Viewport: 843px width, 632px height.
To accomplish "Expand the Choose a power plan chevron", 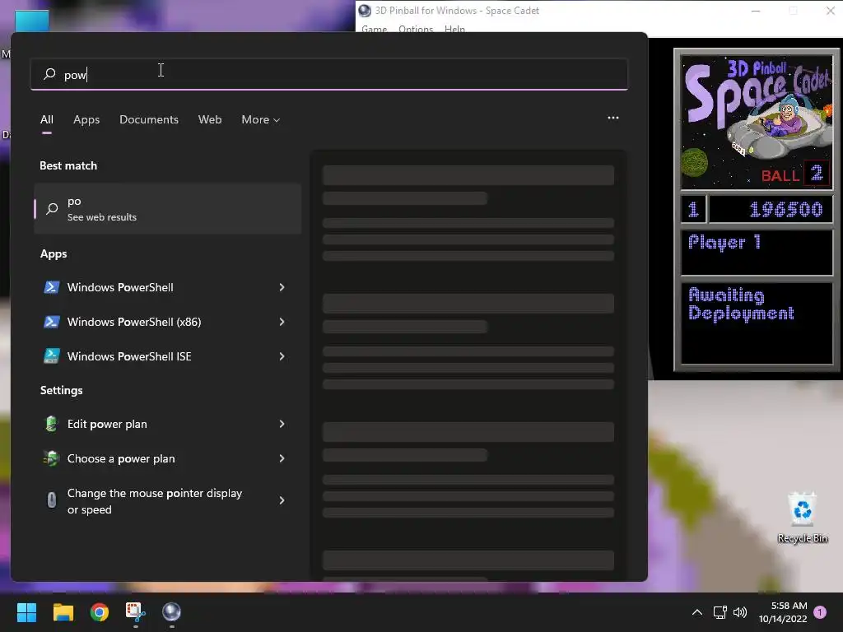I will (x=282, y=458).
